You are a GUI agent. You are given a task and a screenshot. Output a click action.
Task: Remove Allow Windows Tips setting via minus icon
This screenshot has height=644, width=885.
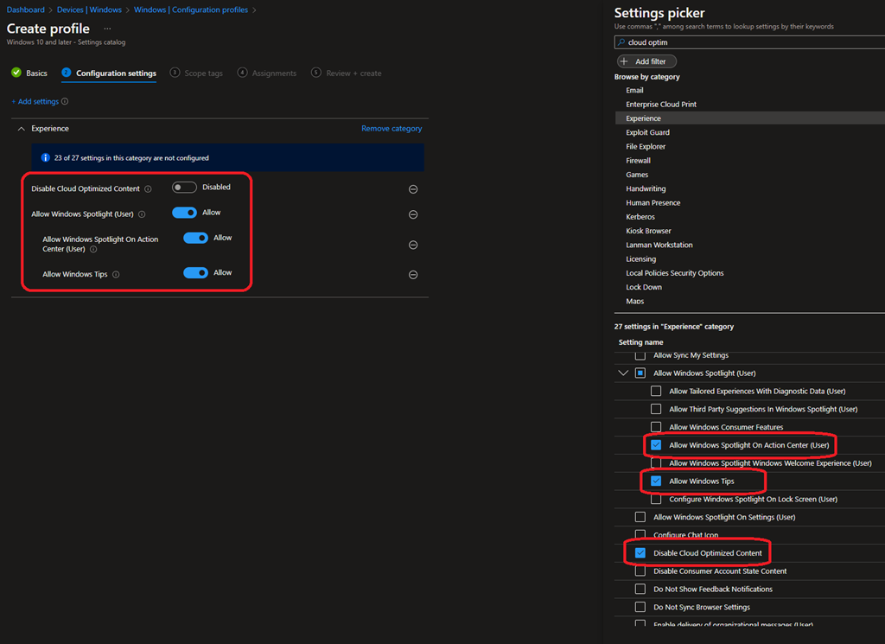413,275
